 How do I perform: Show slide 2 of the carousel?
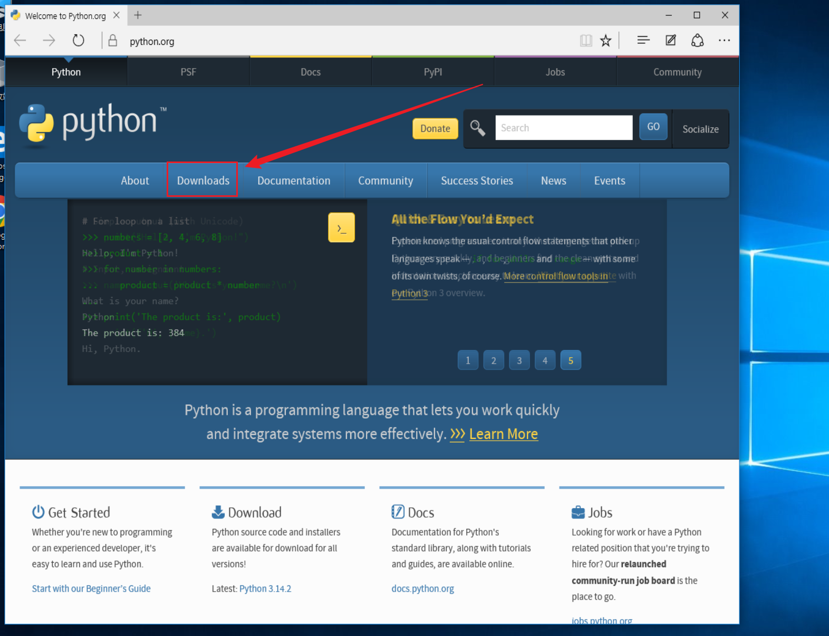coord(494,360)
